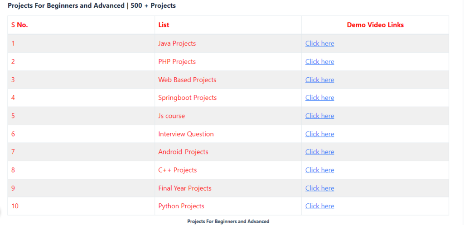
Task: Visit the C++ Projects 'Click here' link
Action: tap(319, 170)
